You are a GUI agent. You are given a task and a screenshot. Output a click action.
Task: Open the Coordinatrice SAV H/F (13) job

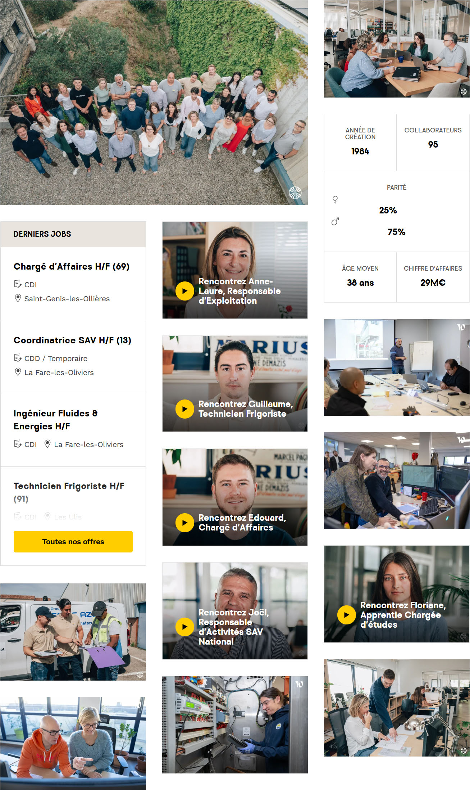pyautogui.click(x=72, y=340)
